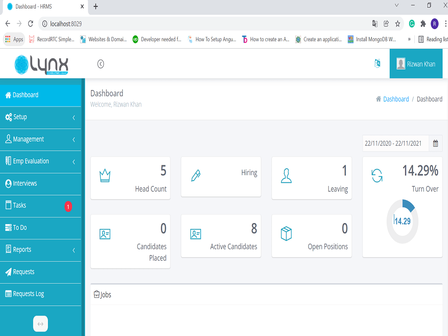Viewport: 448px width, 336px height.
Task: Click the Setup gears icon
Action: coord(9,117)
